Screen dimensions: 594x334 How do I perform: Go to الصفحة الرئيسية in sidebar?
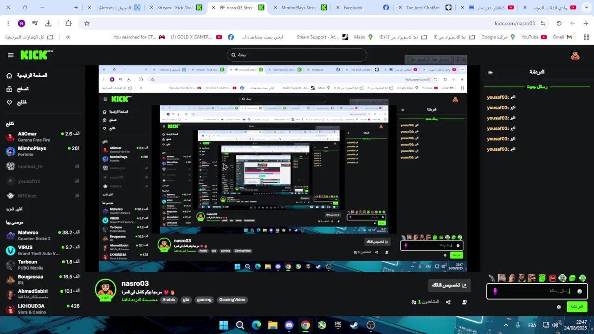(x=27, y=75)
